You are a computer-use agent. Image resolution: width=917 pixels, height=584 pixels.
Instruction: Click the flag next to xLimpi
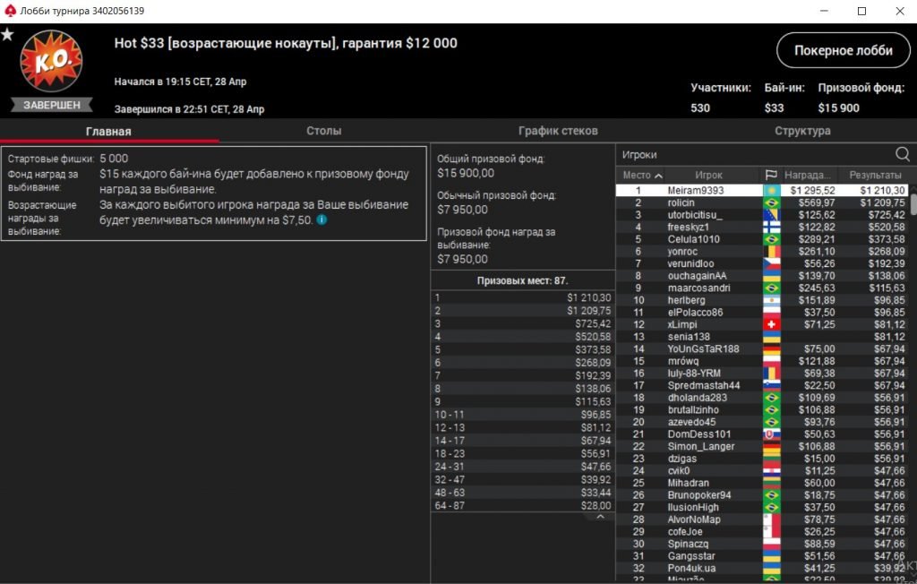(770, 324)
